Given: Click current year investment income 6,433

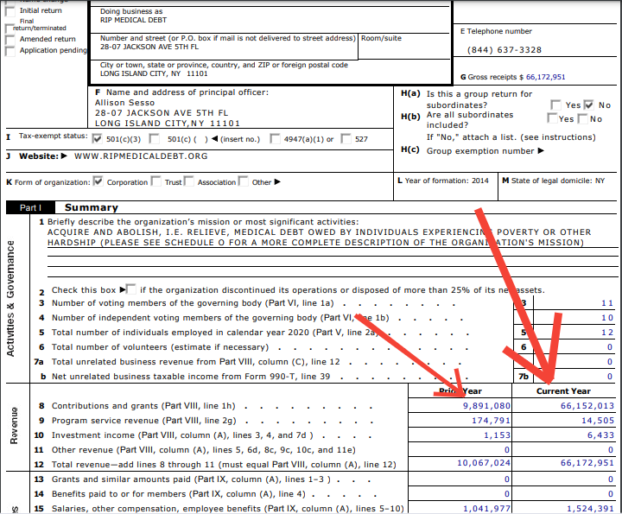Looking at the screenshot, I should coord(600,435).
